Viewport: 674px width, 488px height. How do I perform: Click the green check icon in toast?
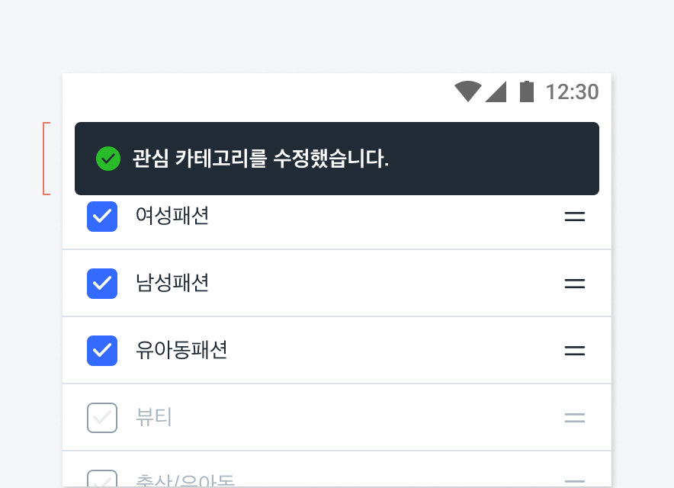pyautogui.click(x=108, y=159)
